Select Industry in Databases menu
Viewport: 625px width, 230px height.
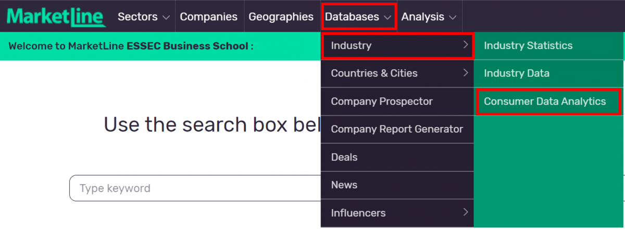tap(397, 46)
